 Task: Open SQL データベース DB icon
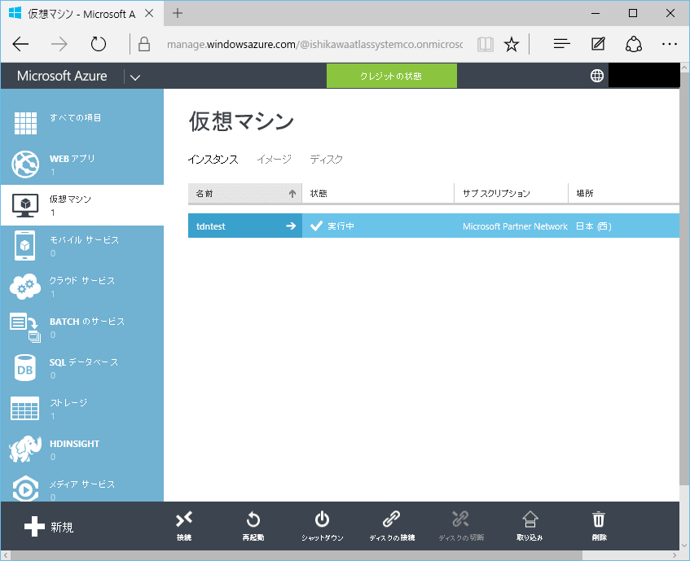coord(25,368)
